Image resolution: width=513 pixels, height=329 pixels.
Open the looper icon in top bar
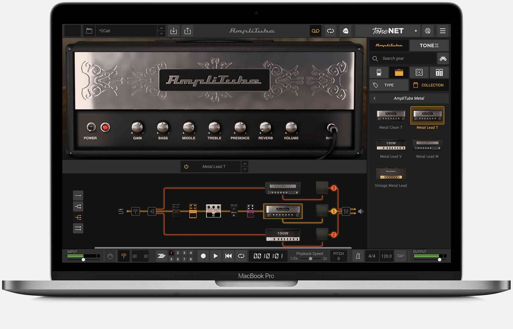tap(330, 31)
